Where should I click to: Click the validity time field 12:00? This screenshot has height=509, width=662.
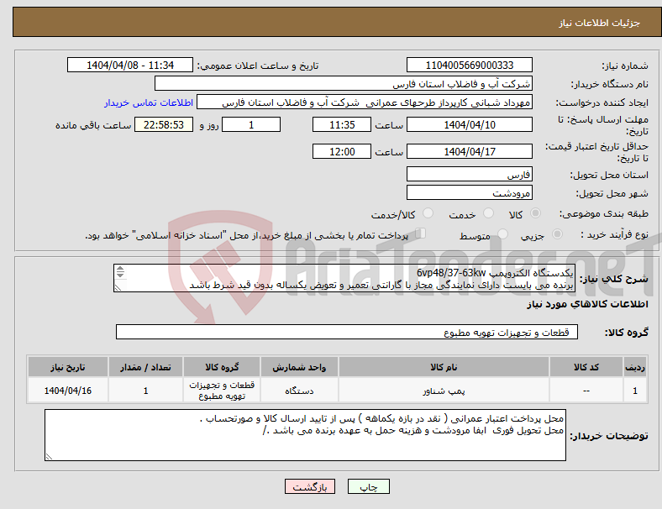342,151
